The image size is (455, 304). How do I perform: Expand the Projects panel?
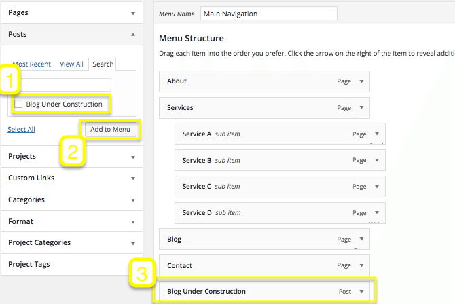(133, 157)
